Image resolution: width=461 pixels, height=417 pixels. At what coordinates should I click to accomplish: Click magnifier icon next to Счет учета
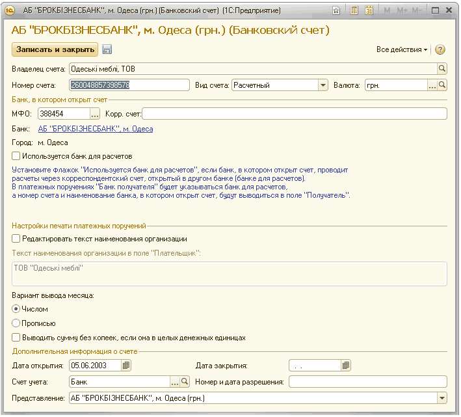pyautogui.click(x=184, y=382)
